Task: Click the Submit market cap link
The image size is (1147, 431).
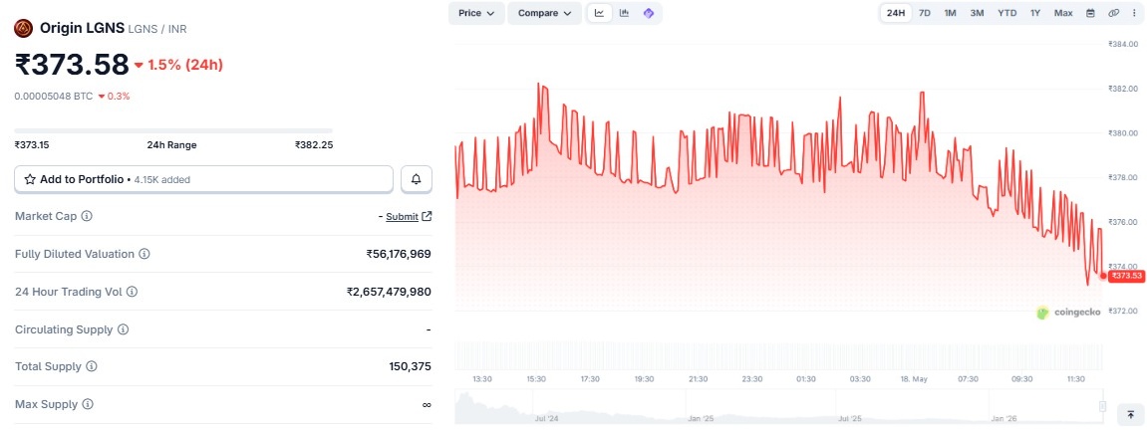Action: pos(403,216)
